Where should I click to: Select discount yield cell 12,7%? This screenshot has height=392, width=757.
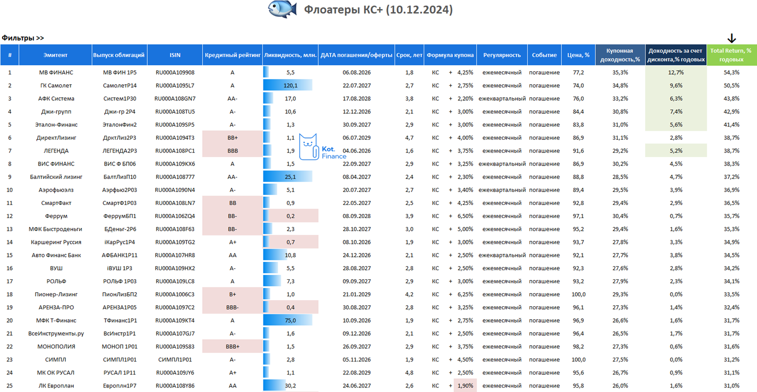(x=676, y=72)
